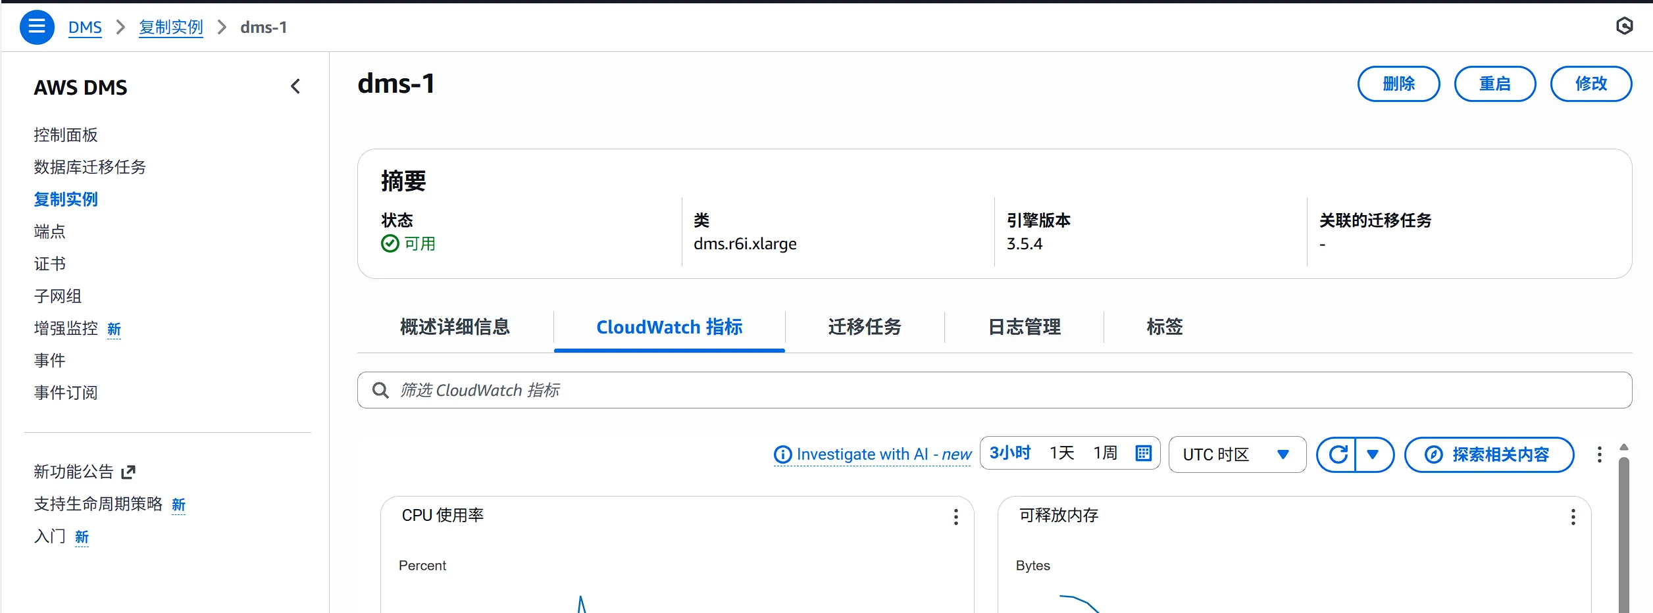Open the CPU 使用率 chart options menu
1653x613 pixels.
[955, 517]
